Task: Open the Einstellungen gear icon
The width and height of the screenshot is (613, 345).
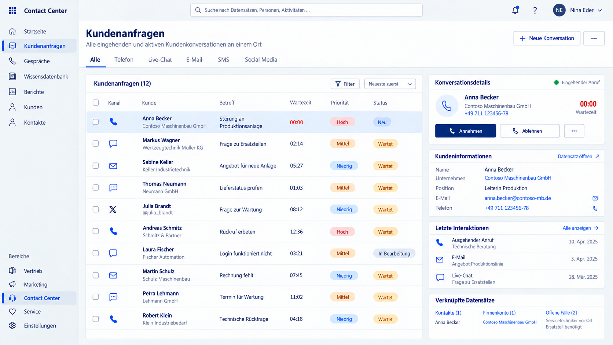Action: [x=12, y=326]
